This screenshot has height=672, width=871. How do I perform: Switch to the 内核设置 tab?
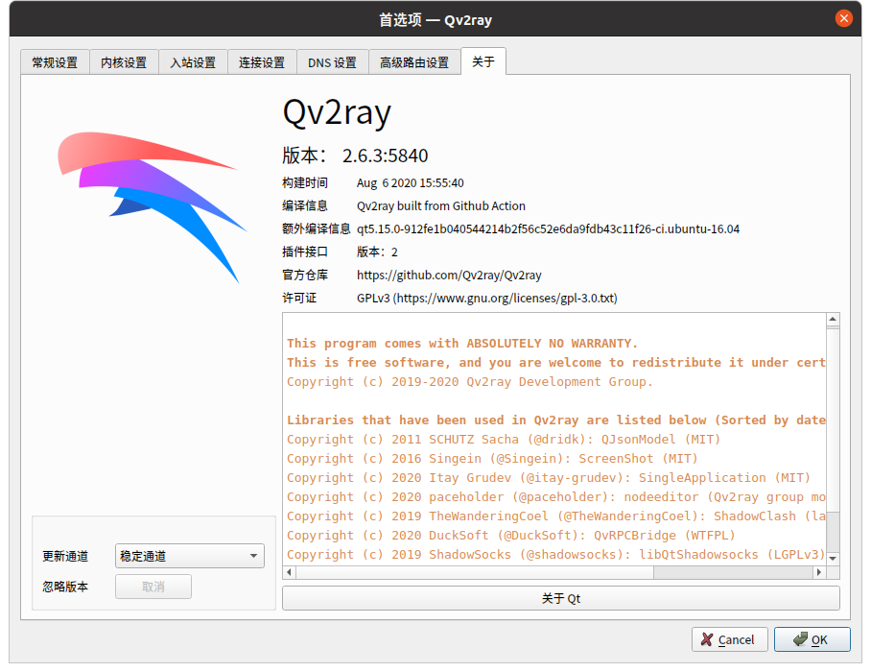pos(124,60)
